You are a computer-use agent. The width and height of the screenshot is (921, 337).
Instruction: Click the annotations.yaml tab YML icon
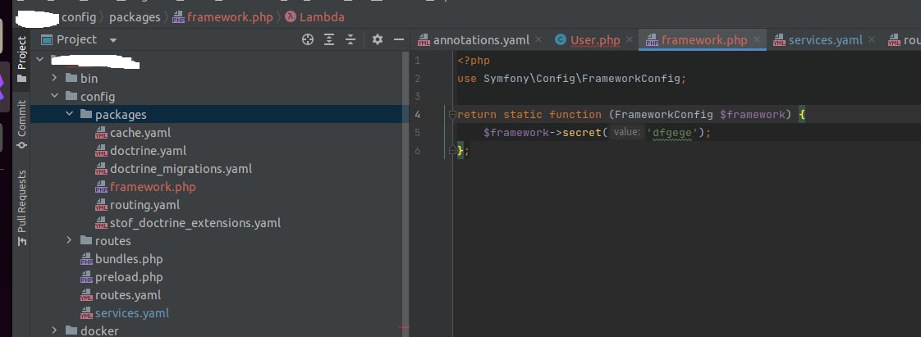[x=424, y=40]
